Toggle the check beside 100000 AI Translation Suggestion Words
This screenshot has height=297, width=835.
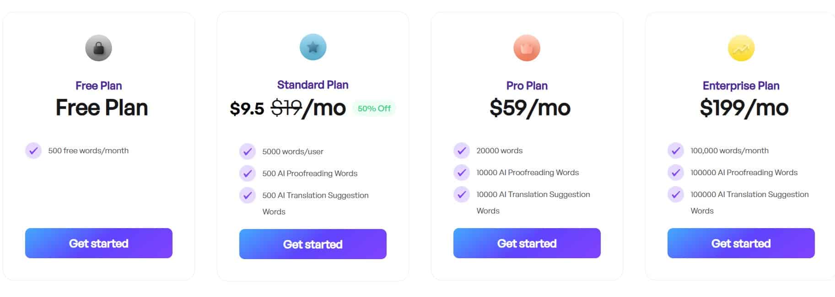point(675,194)
